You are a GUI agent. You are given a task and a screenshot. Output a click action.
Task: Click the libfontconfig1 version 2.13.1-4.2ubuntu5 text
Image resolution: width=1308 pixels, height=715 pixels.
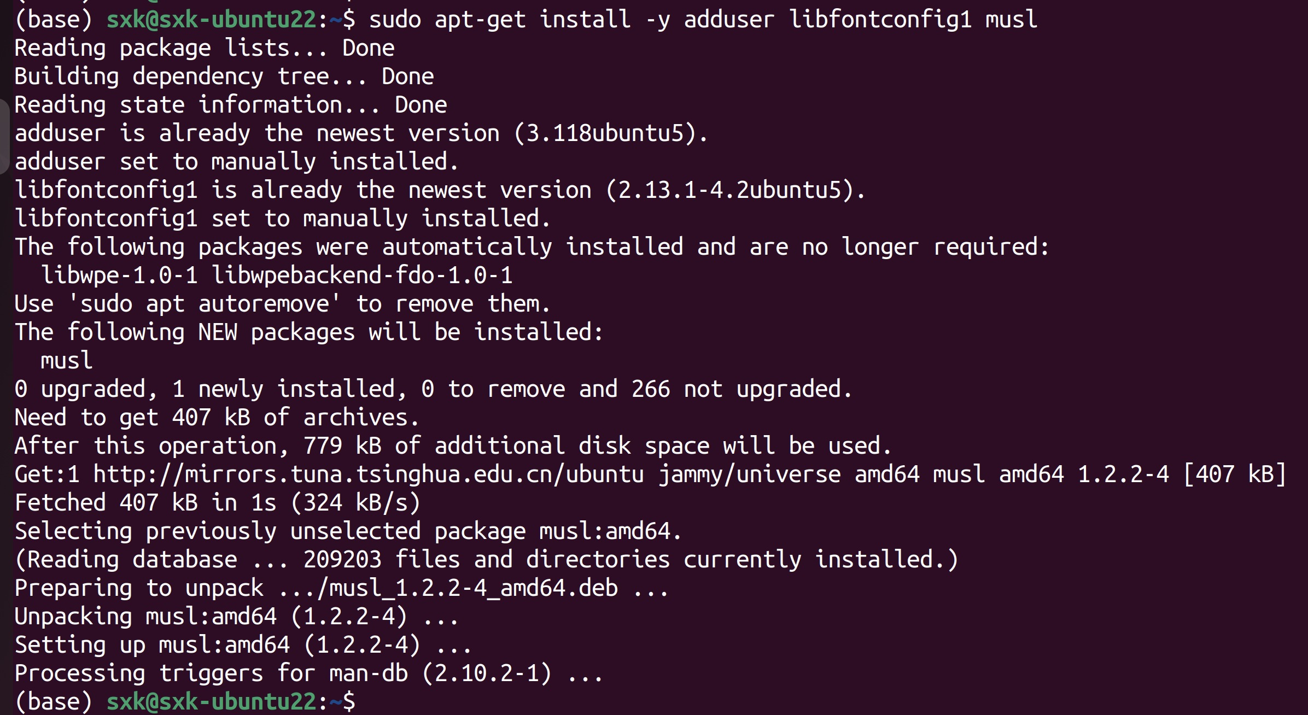728,190
